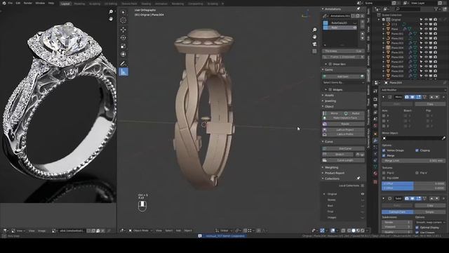Open the Edit menu
Screen dimensions: 449x253
(18, 3)
